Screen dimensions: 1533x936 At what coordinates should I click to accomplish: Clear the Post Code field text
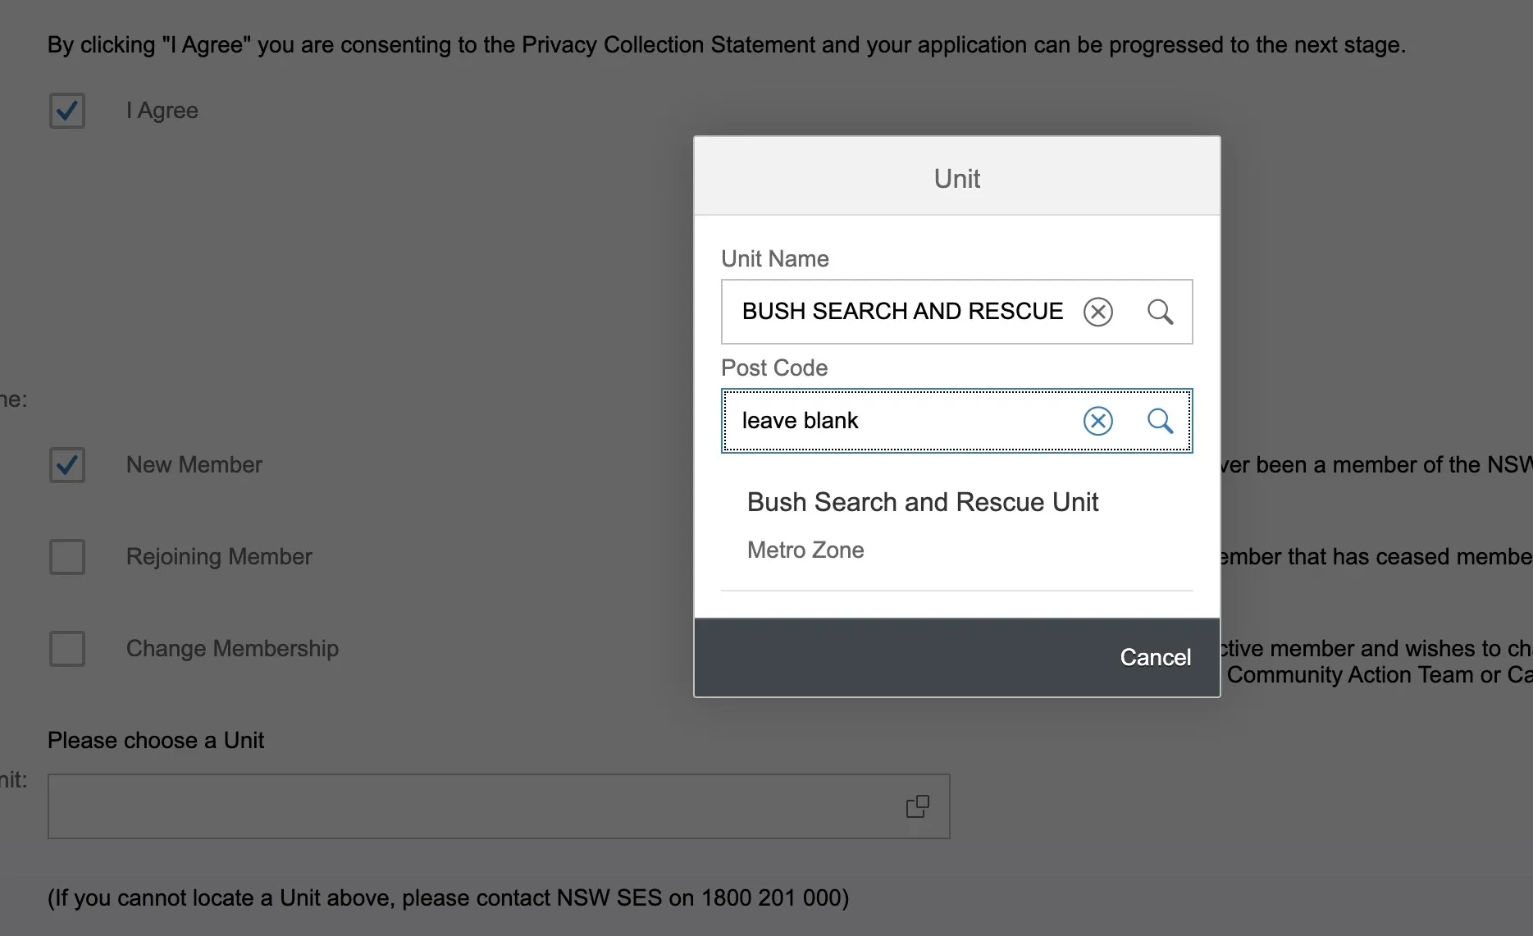(1097, 421)
